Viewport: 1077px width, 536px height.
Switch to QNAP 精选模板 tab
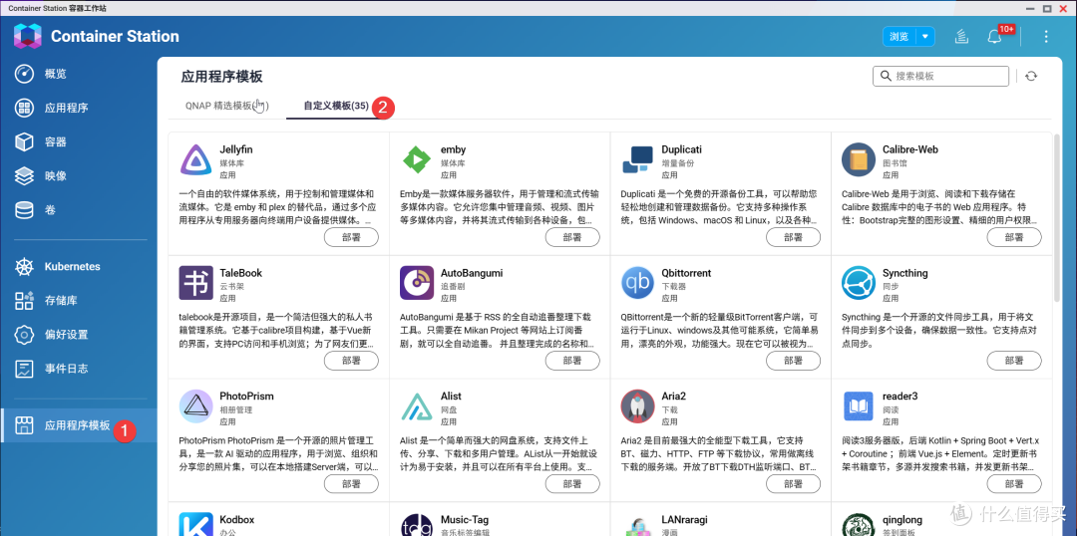[x=226, y=107]
